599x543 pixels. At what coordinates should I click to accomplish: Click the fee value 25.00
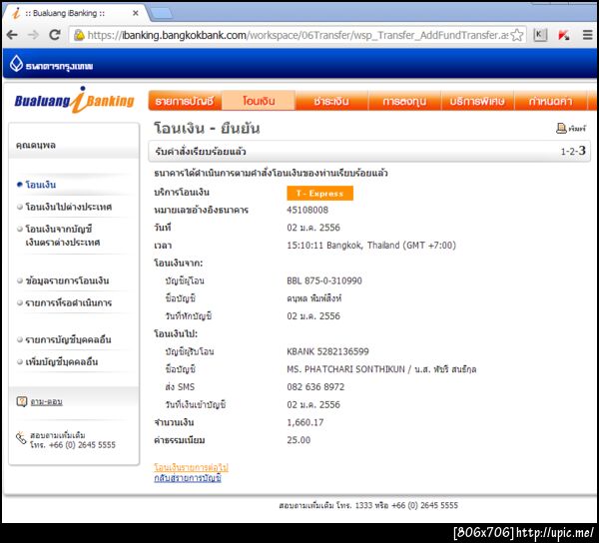pyautogui.click(x=299, y=440)
